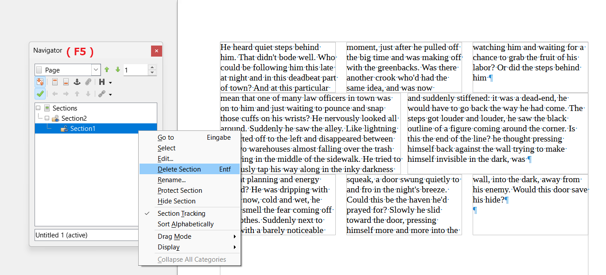Click the Set Reminder paperclip icon
Viewport: 606px width, 275px height.
point(88,82)
